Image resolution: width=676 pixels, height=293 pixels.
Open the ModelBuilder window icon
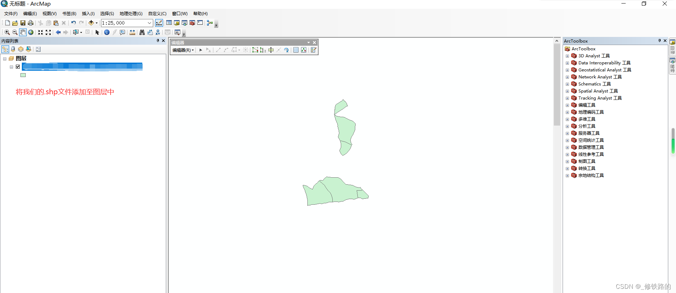[x=210, y=23]
